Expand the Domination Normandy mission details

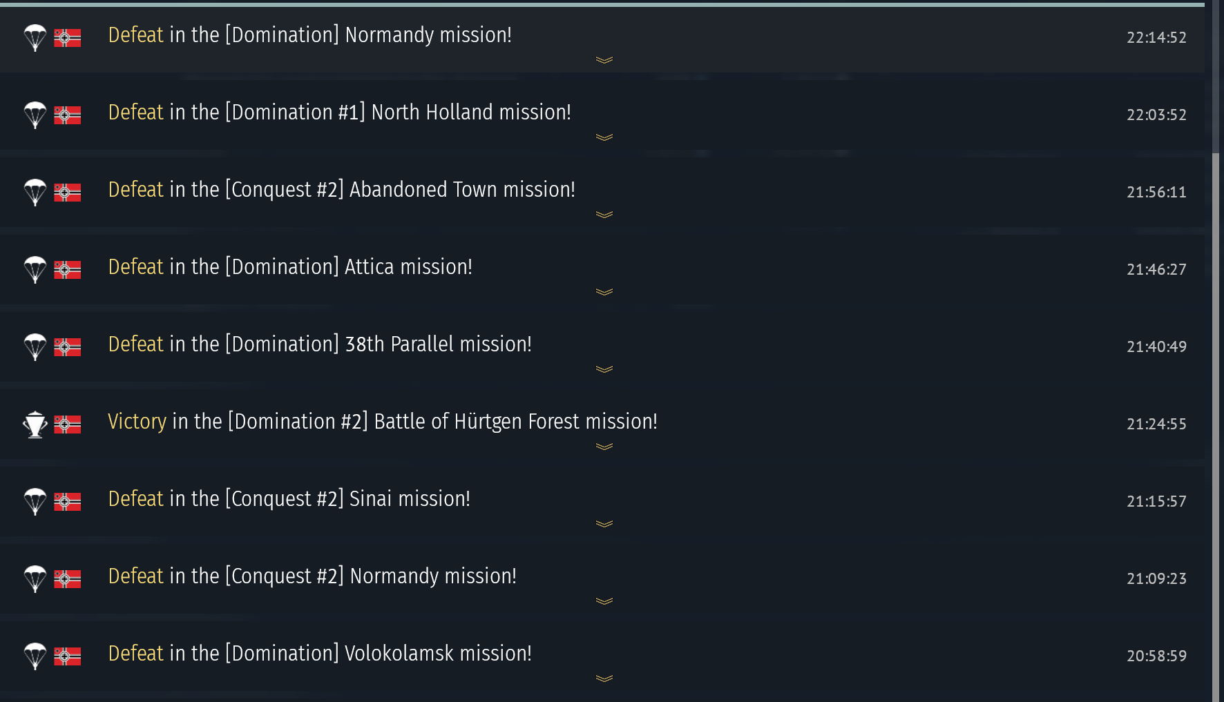[604, 60]
